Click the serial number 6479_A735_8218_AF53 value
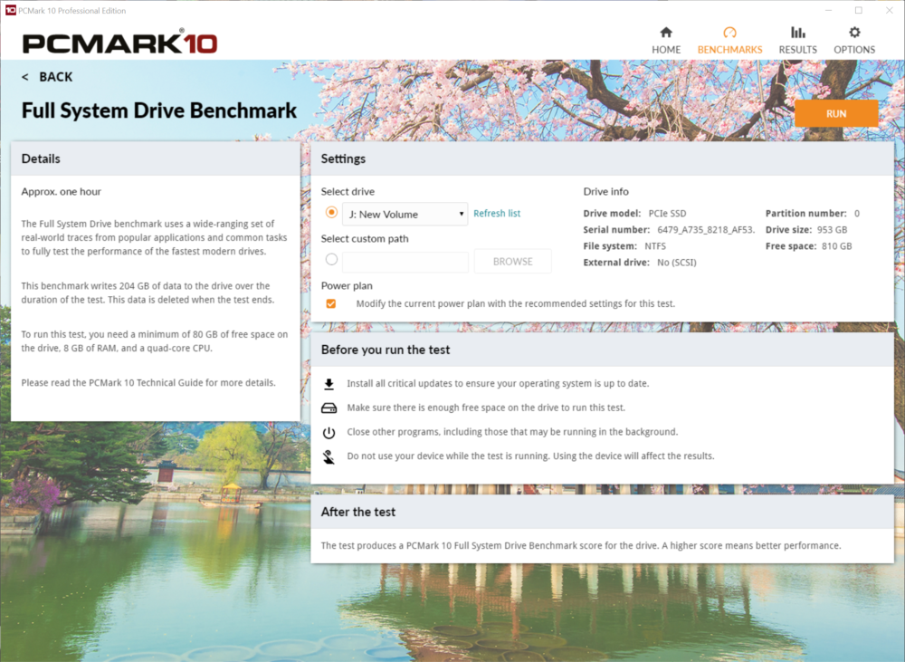 point(706,229)
